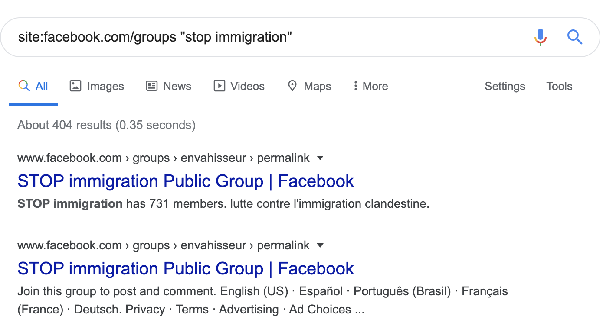Click the voice search microphone icon
Image resolution: width=603 pixels, height=329 pixels.
tap(540, 37)
